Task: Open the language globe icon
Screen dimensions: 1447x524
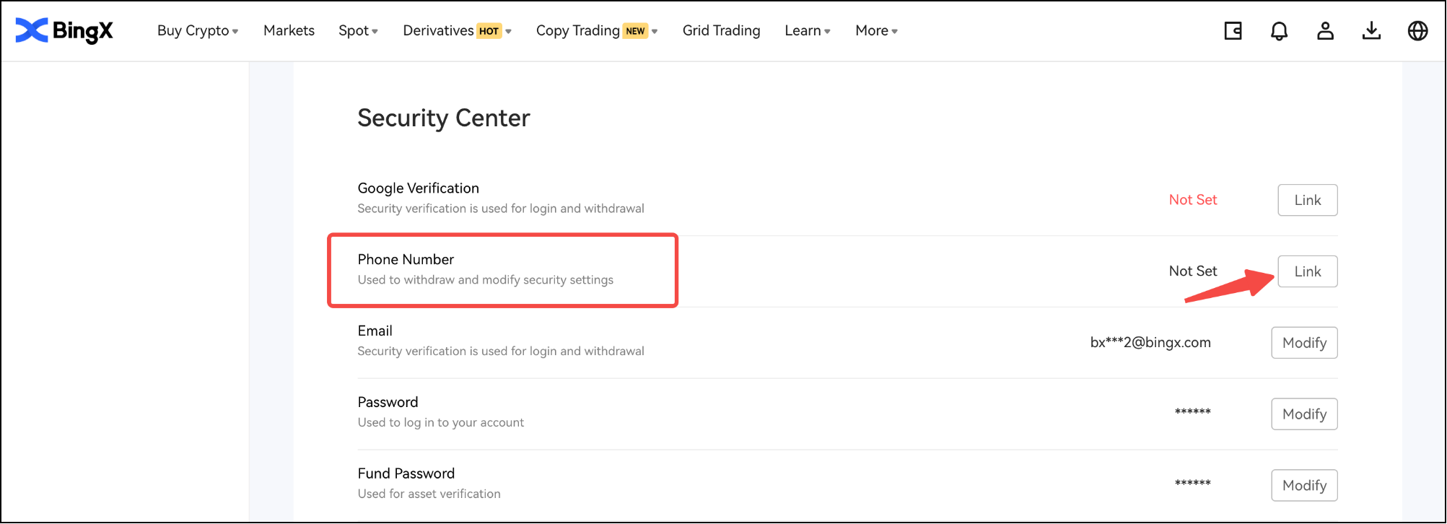Action: click(x=1417, y=31)
